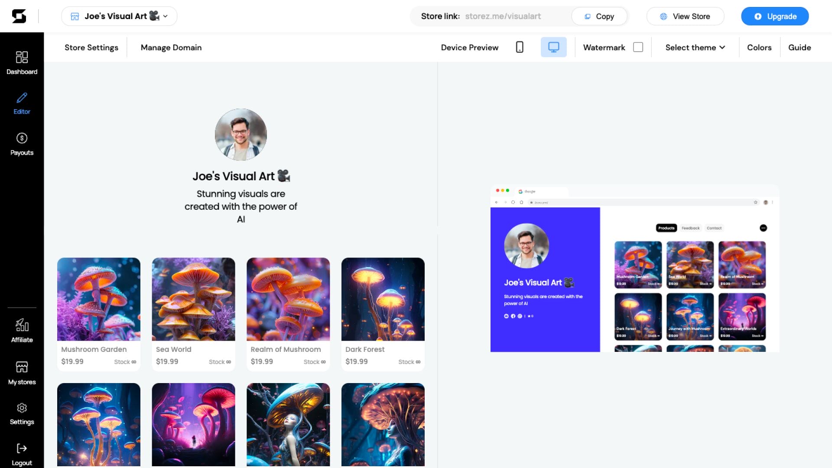Select the Mushroom Garden product thumbnail
This screenshot has width=832, height=468.
[99, 299]
